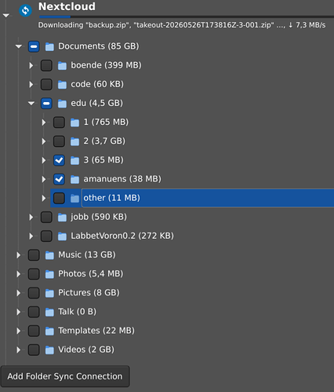This screenshot has height=392, width=334.
Task: Collapse the Documents folder
Action: pyautogui.click(x=18, y=46)
